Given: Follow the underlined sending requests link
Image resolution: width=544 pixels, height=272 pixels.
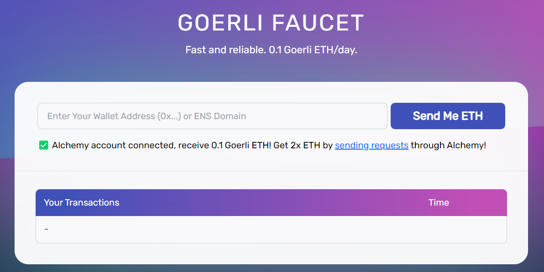Looking at the screenshot, I should pyautogui.click(x=371, y=145).
